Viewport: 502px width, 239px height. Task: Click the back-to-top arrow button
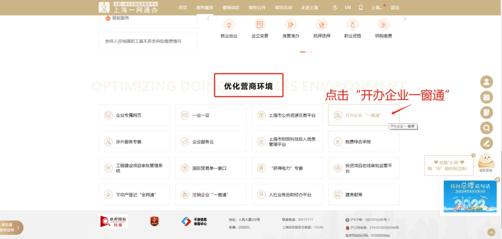point(491,232)
